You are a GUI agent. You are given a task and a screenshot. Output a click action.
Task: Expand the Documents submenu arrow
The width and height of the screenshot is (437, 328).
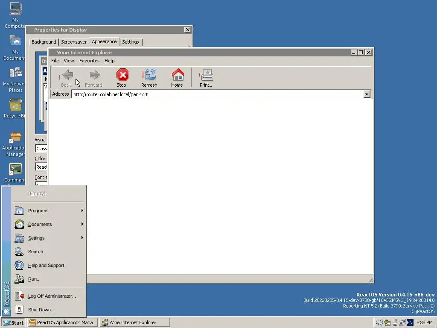pos(82,224)
